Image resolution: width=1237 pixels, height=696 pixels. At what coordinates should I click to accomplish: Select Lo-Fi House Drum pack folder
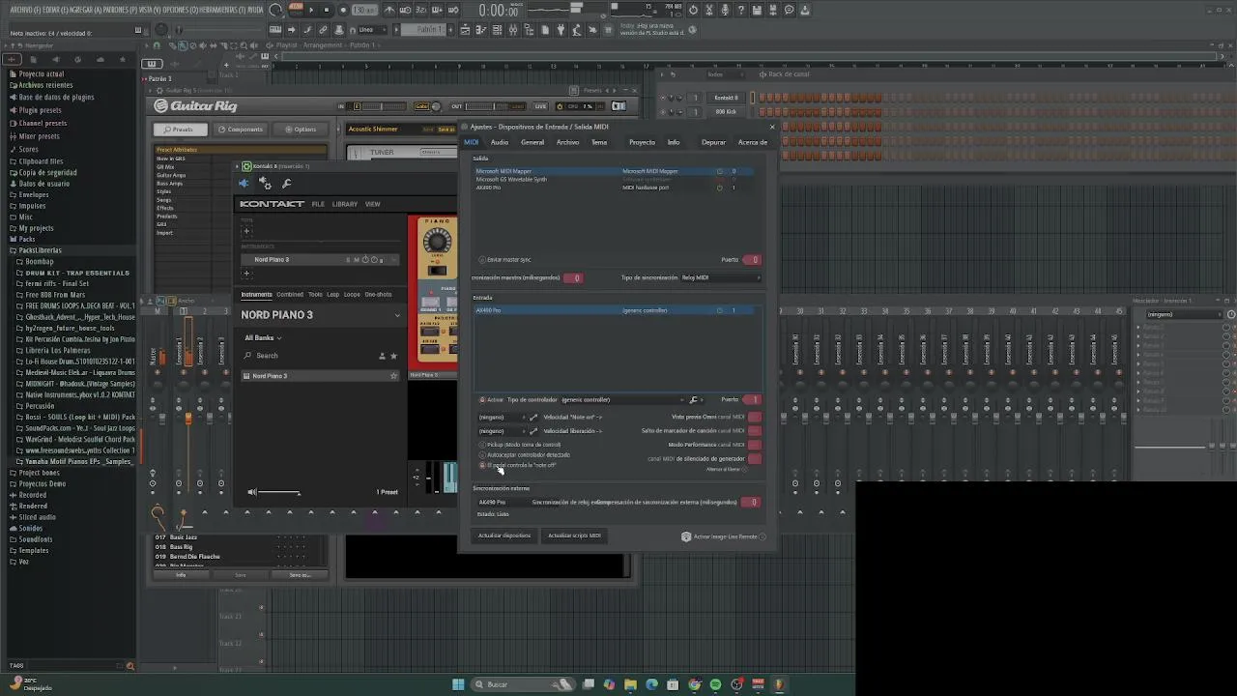[79, 362]
